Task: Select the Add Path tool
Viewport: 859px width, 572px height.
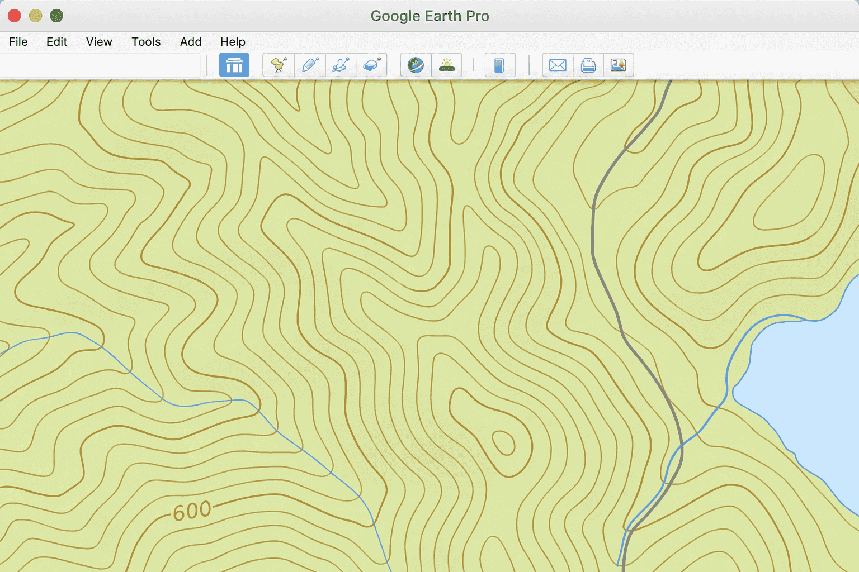Action: coord(341,65)
